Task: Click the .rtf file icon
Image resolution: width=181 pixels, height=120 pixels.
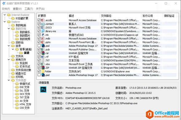Action: click(x=43, y=57)
